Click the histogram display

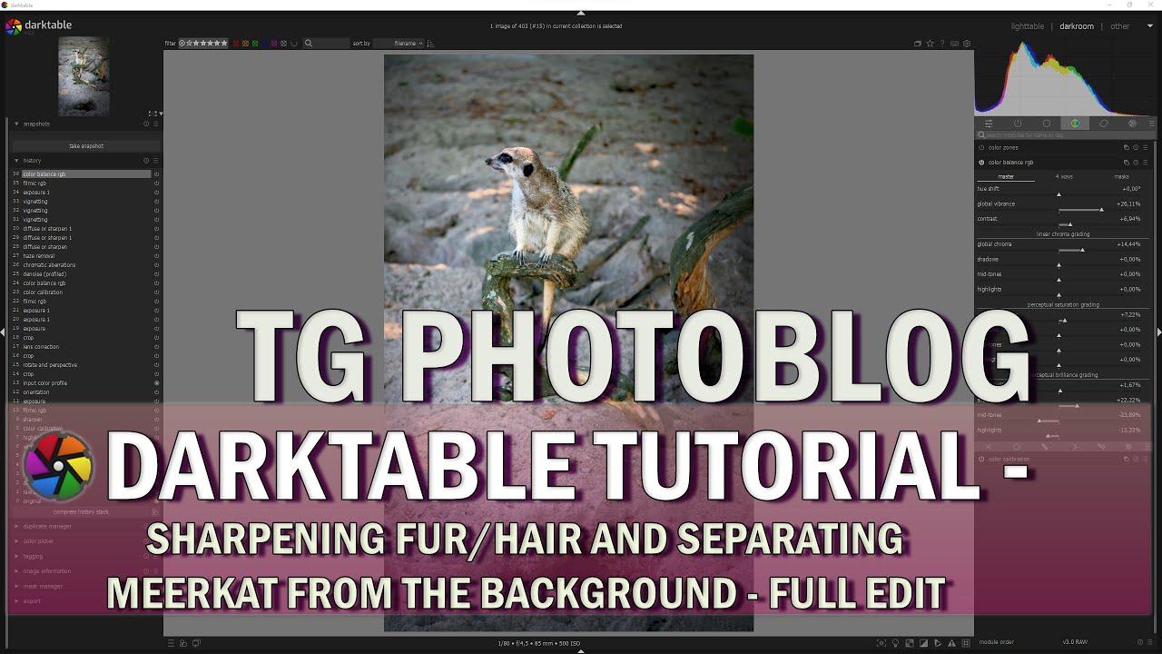[x=1064, y=76]
